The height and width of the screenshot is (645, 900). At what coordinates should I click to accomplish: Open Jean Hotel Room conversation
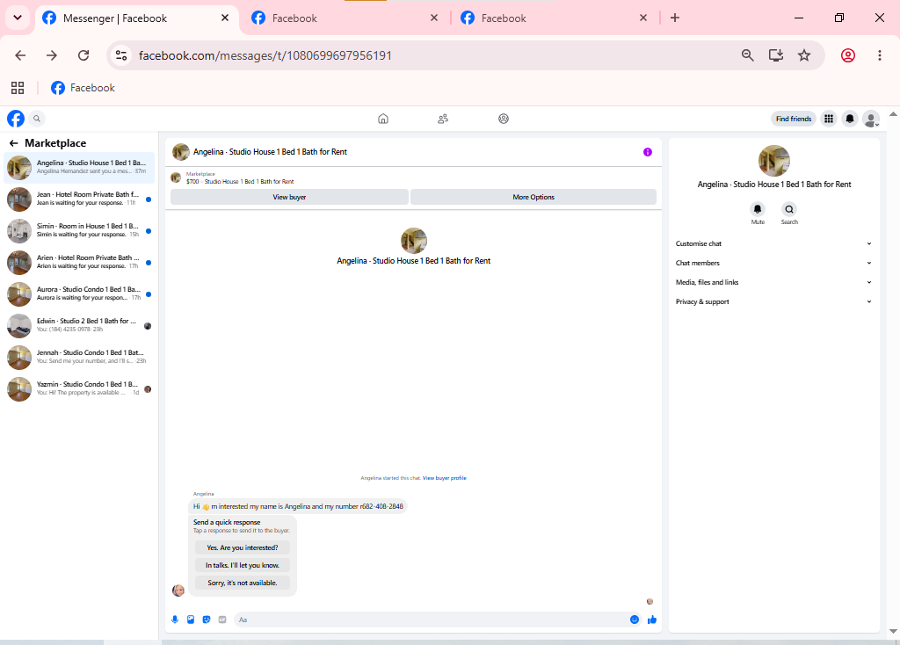coord(79,199)
